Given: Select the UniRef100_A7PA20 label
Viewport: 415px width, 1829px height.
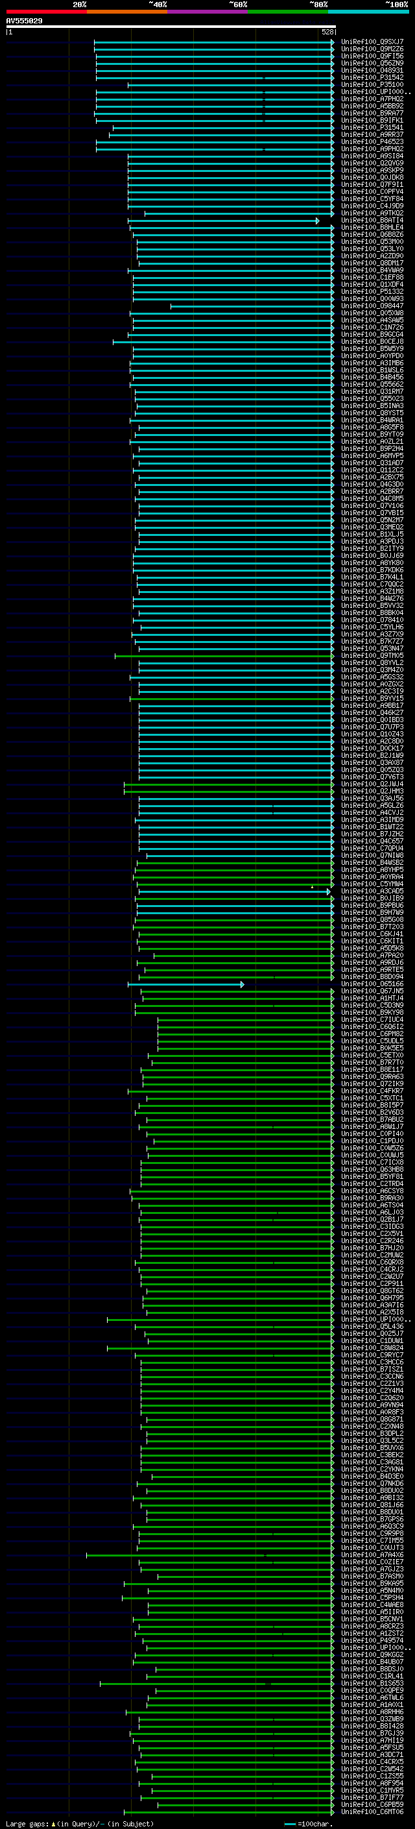Looking at the screenshot, I should tap(372, 956).
